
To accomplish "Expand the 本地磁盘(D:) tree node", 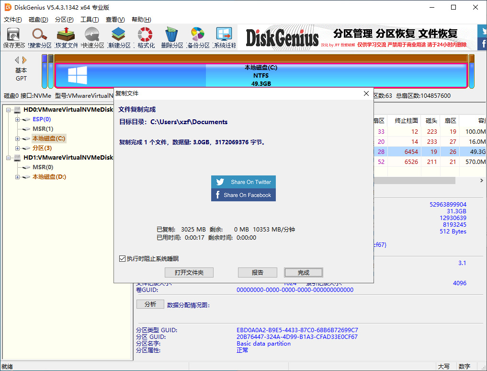I will click(x=17, y=177).
